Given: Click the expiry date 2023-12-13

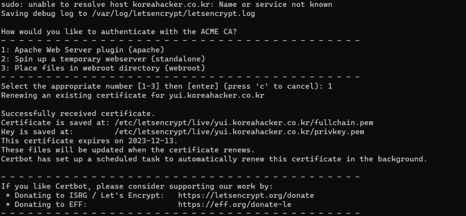Looking at the screenshot, I should 153,141.
